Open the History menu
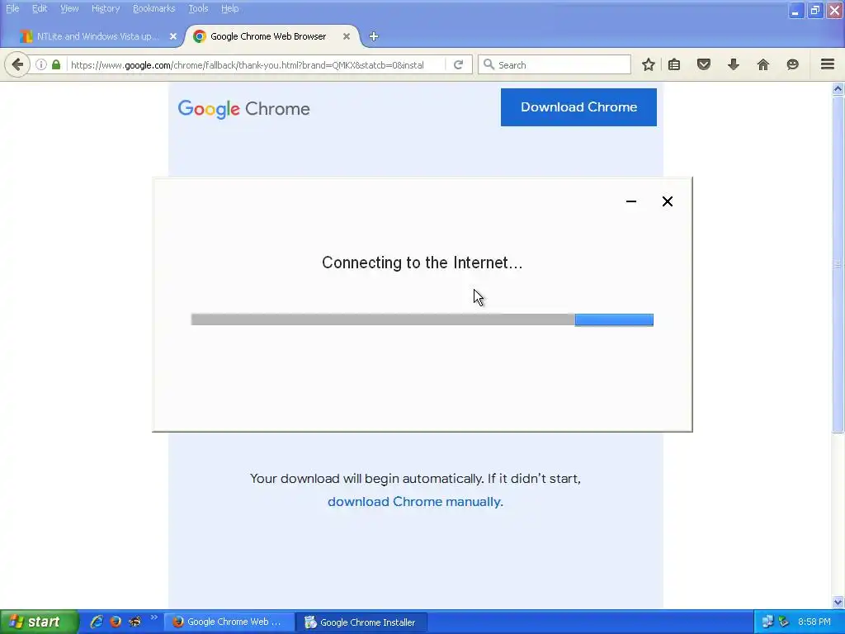This screenshot has width=845, height=634. [x=106, y=8]
